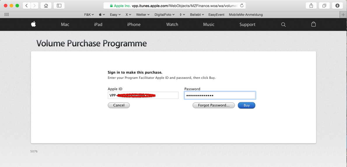Expand the DigitalFoto bookmarks folder
The image size is (347, 167).
click(x=165, y=15)
